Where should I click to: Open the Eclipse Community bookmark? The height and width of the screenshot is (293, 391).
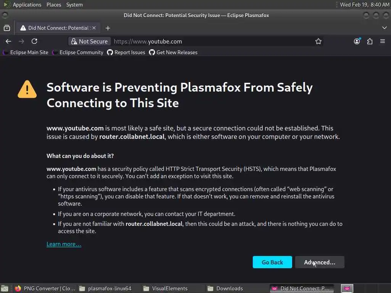tap(78, 52)
